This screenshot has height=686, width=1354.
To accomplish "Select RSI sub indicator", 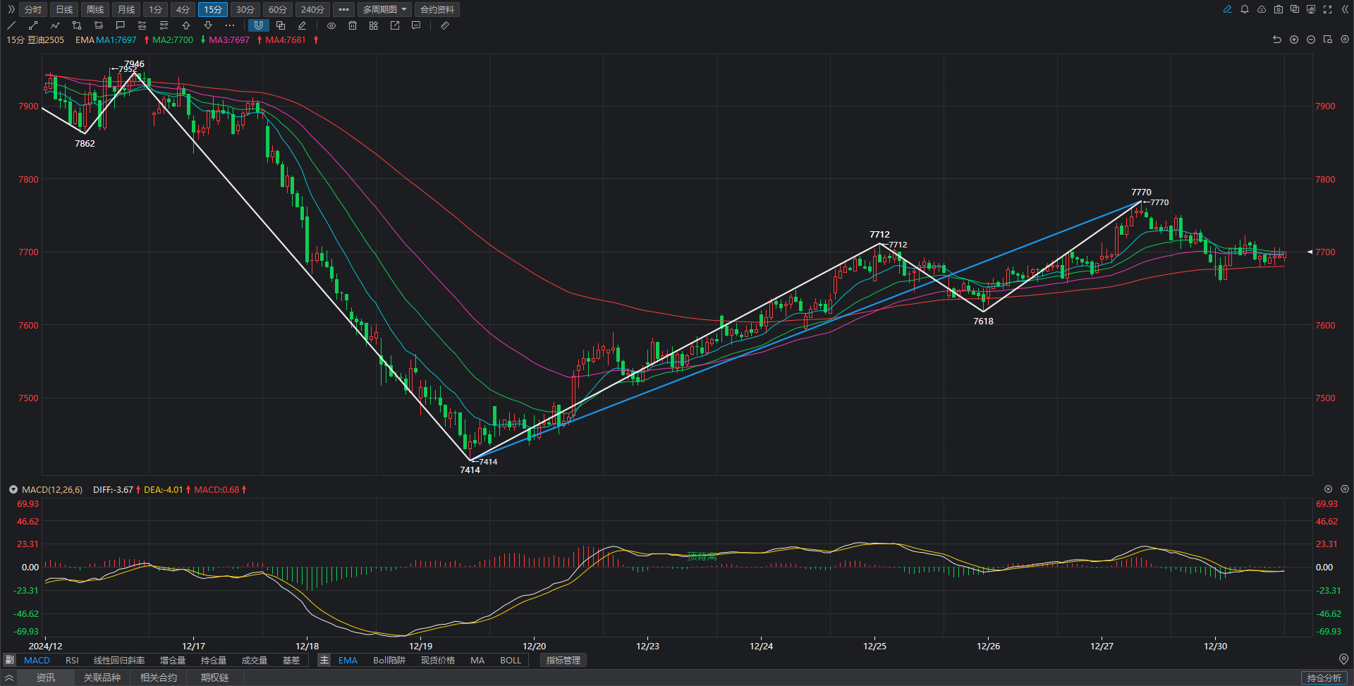I will point(72,660).
